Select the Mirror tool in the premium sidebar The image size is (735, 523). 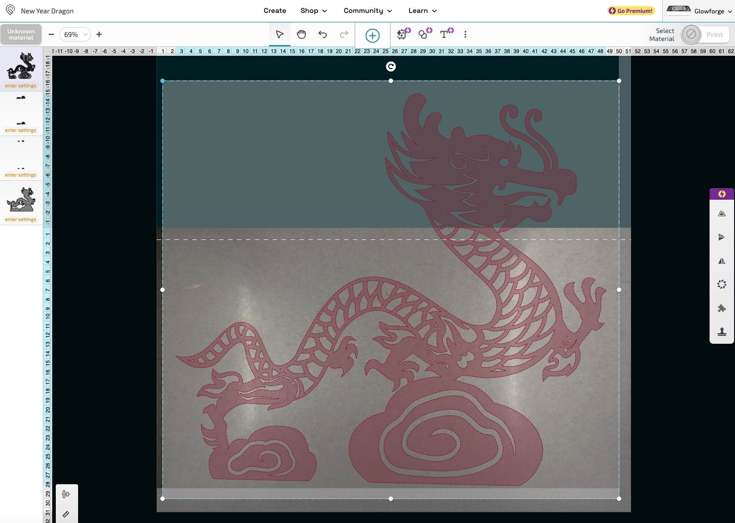[x=722, y=260]
